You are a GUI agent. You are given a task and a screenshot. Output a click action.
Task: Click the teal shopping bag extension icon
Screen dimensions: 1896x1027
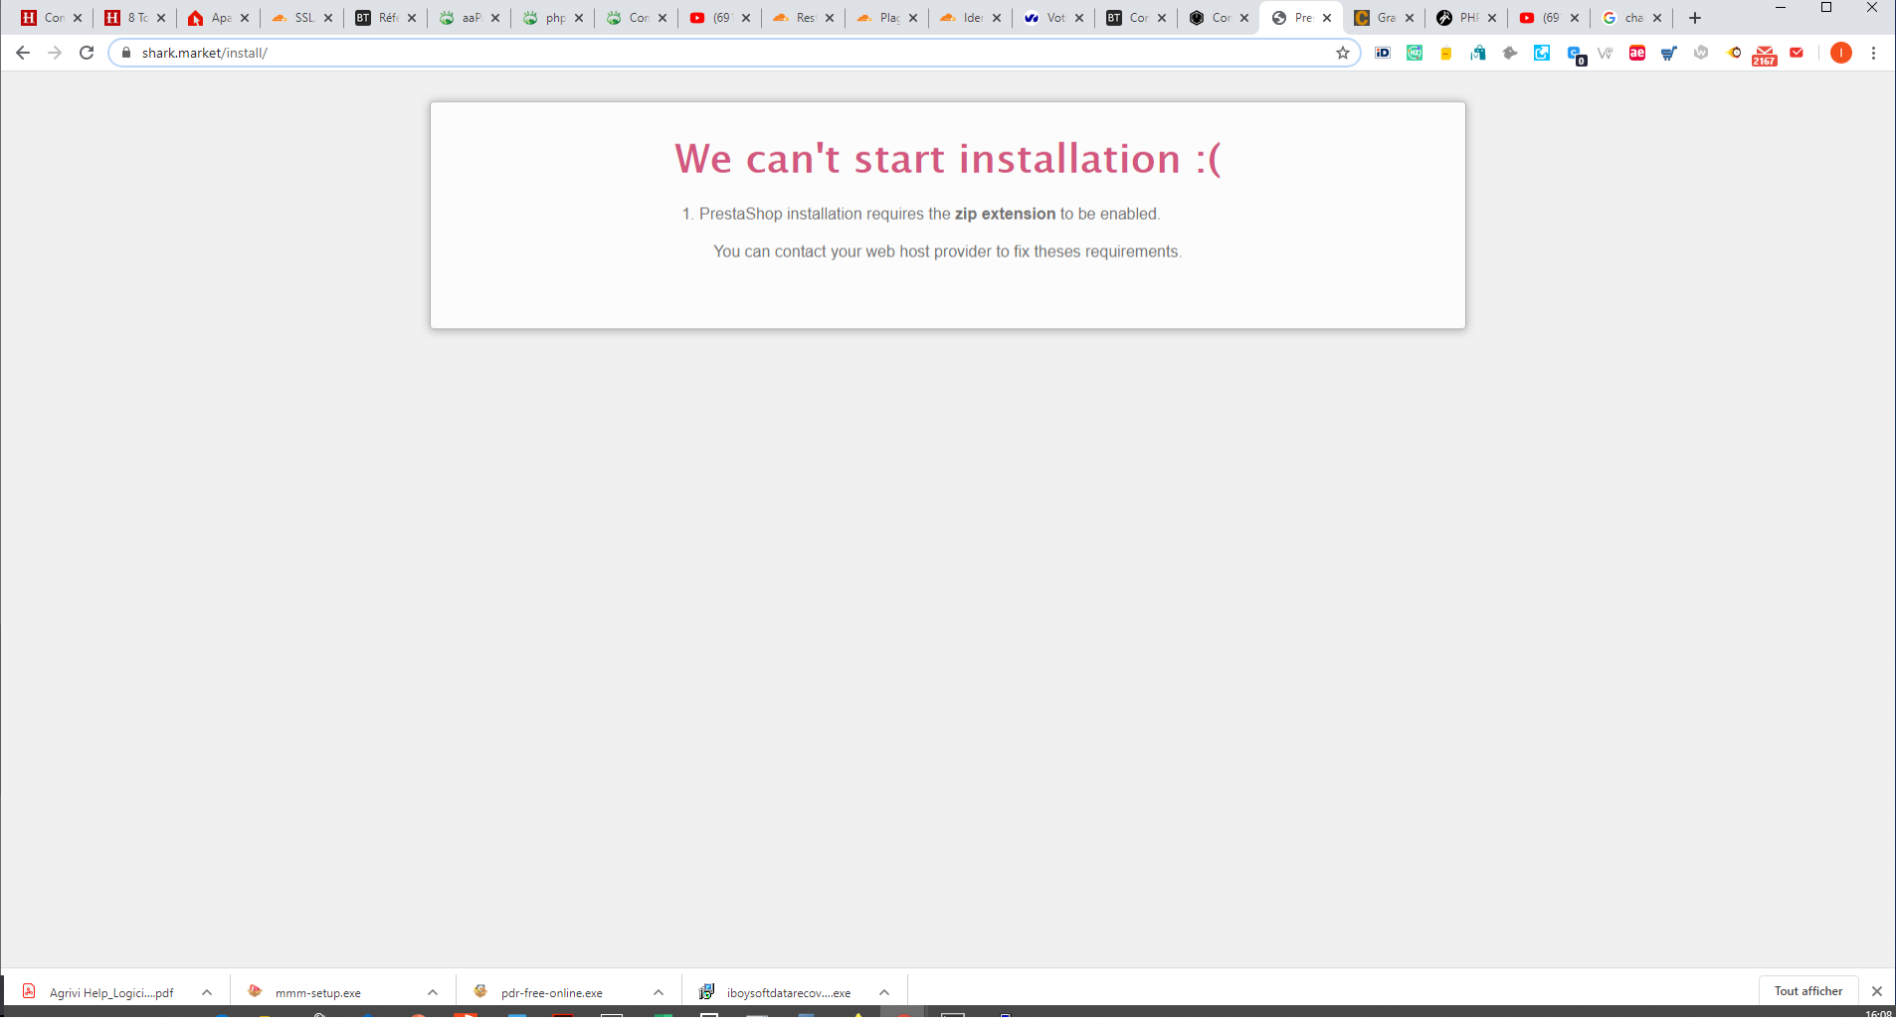[1478, 53]
